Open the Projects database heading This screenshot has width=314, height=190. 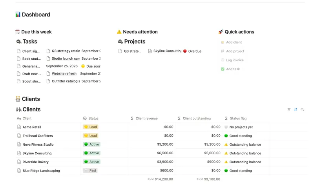click(135, 42)
